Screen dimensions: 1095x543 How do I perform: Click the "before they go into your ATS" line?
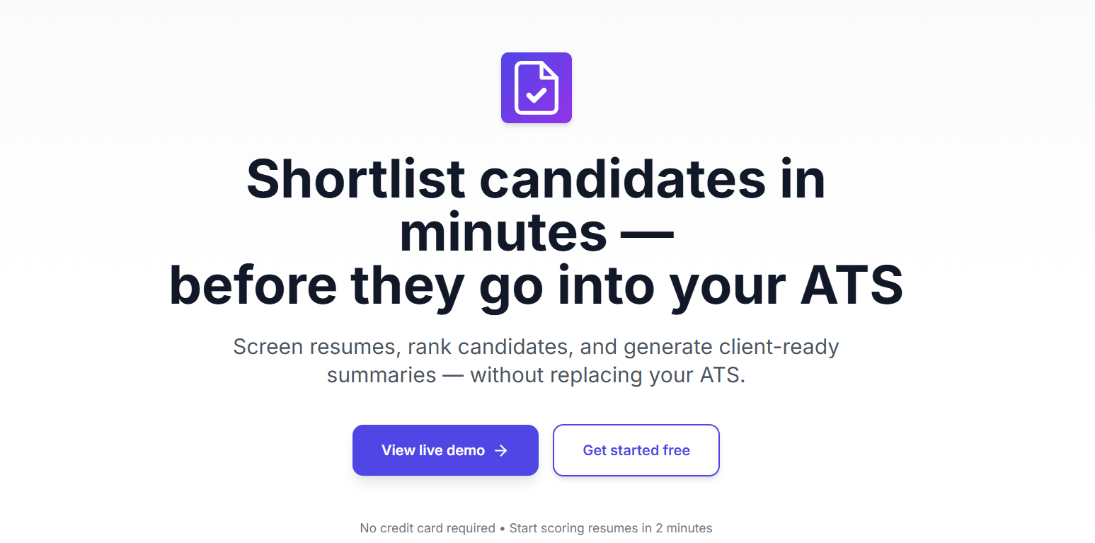[536, 285]
